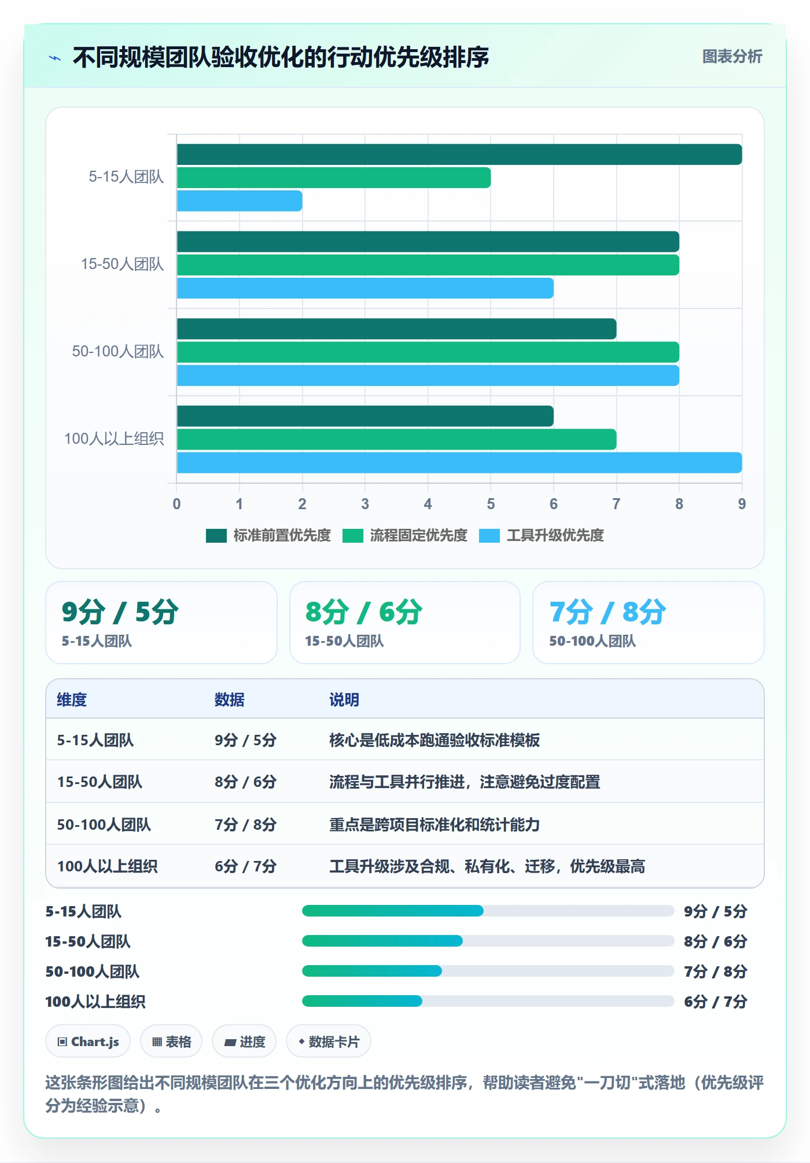The width and height of the screenshot is (810, 1163).
Task: Click the 15-50人团队 chart axis label
Action: tap(122, 264)
